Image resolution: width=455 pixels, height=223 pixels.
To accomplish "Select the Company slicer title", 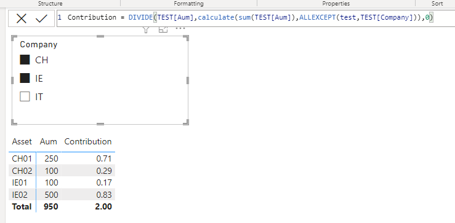I will pos(39,44).
